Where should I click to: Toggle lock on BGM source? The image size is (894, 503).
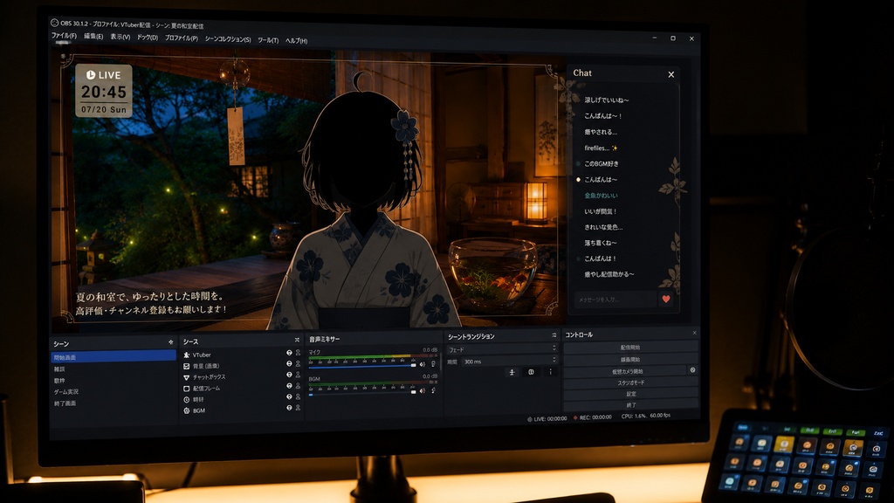(298, 408)
